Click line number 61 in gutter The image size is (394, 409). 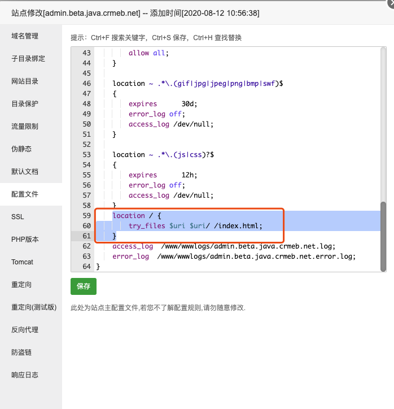click(x=86, y=236)
